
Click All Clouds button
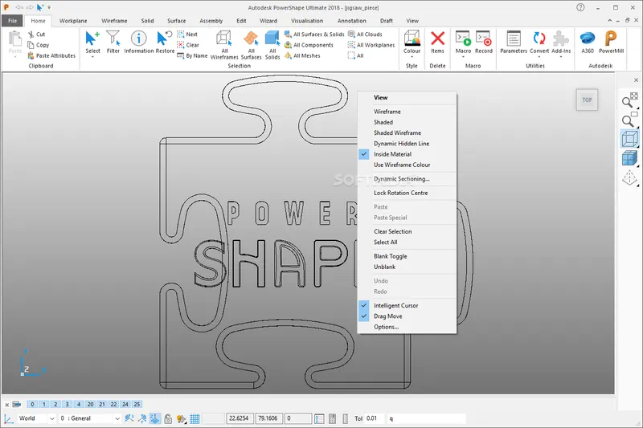365,35
